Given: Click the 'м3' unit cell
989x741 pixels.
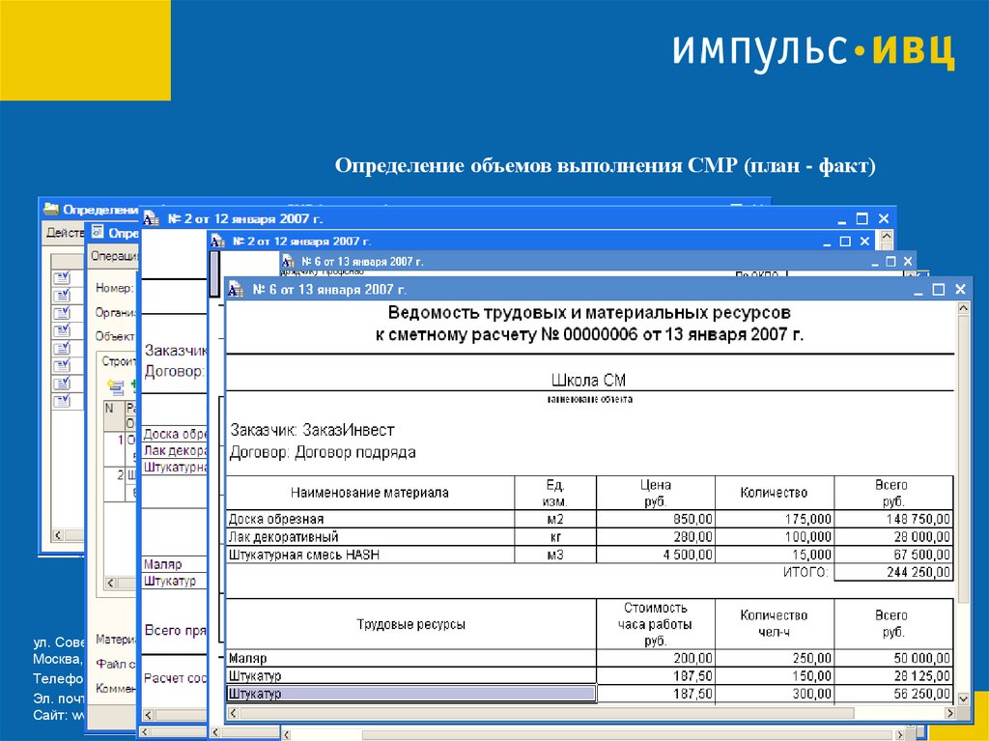Looking at the screenshot, I should pos(555,555).
